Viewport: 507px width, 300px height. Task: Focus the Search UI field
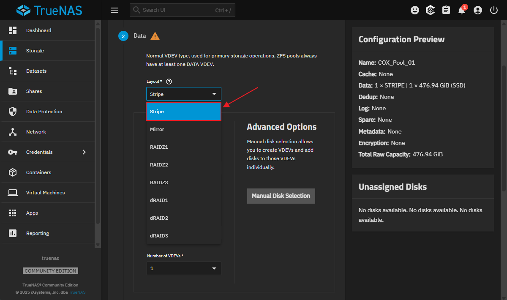click(183, 10)
